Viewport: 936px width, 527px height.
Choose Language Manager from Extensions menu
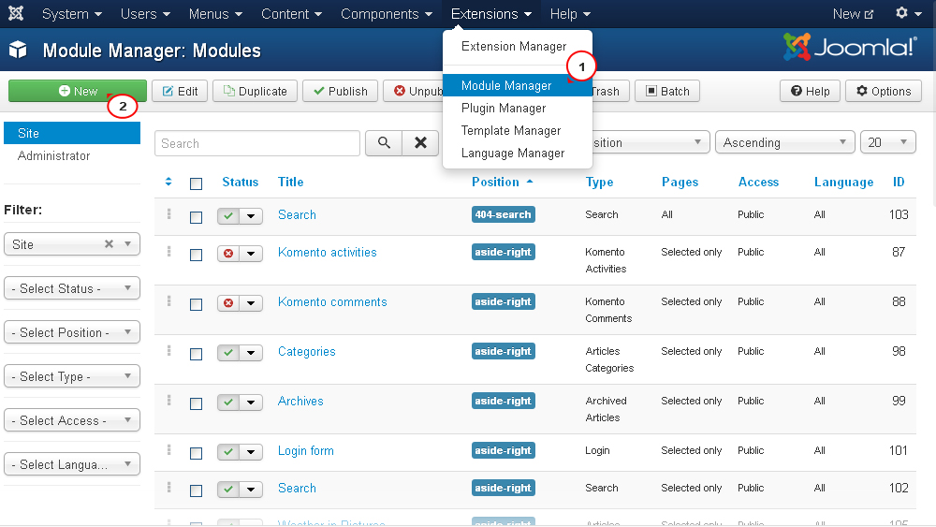(517, 154)
